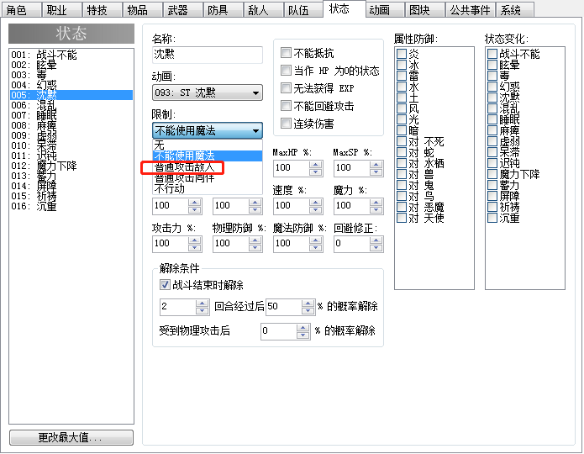The image size is (584, 454).
Task: Click the 回避修正 stepper arrows
Action: (x=376, y=244)
